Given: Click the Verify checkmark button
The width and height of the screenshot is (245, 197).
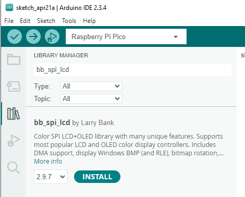Looking at the screenshot, I should pyautogui.click(x=15, y=36).
